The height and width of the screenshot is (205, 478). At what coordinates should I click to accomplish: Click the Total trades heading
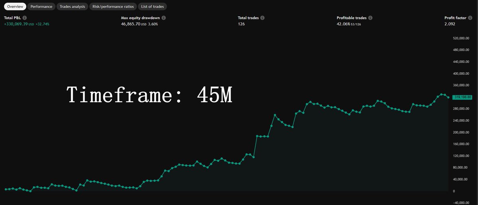248,18
